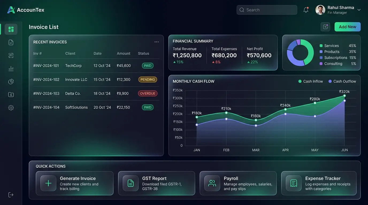Click the Services green legend swatch
Screen dimensions: 368x205
[x=321, y=46]
